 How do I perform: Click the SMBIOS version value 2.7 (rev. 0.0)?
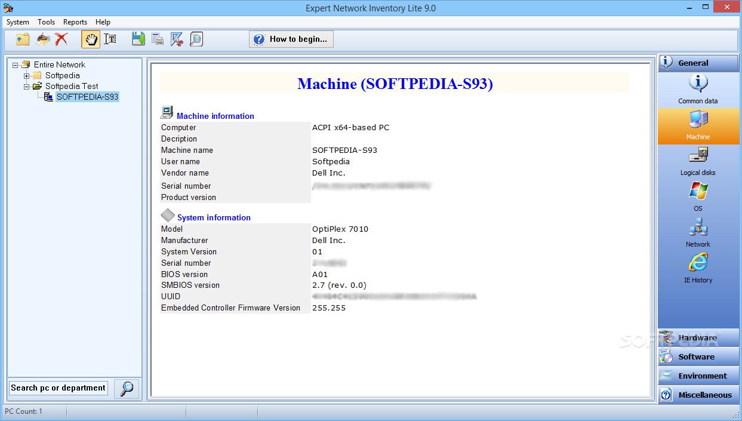pos(340,285)
